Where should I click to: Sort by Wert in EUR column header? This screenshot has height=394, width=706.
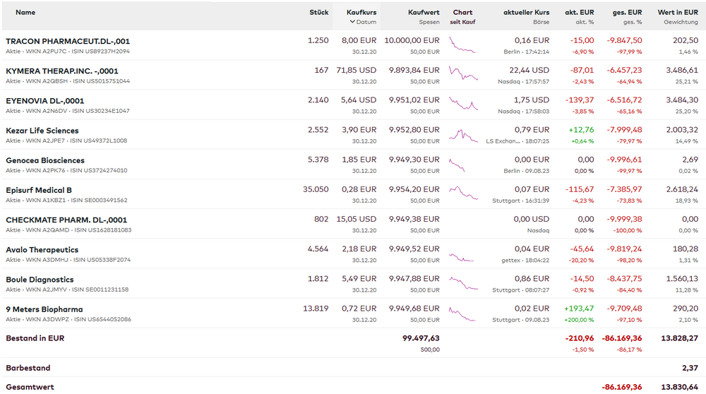678,13
